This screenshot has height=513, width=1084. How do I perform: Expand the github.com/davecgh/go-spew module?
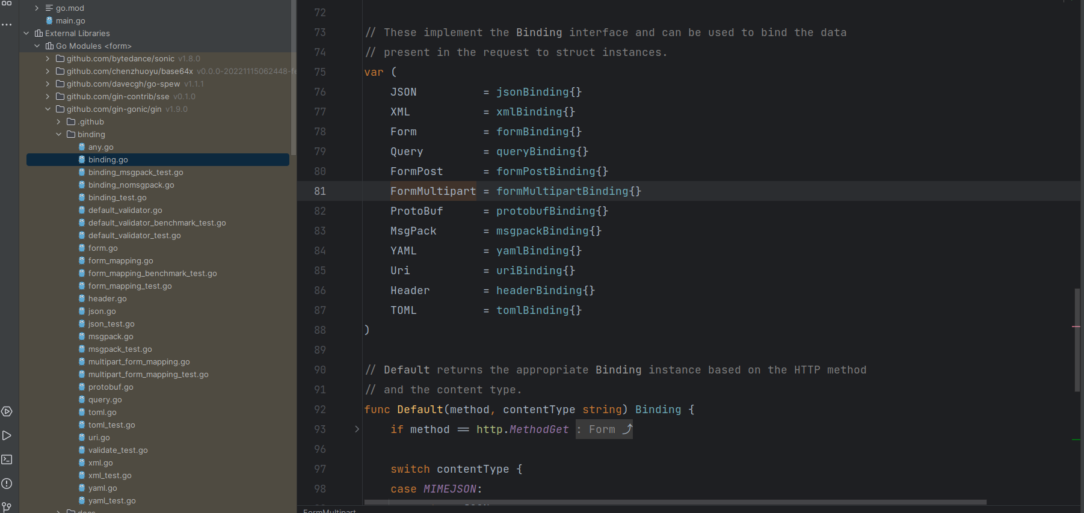(x=48, y=84)
